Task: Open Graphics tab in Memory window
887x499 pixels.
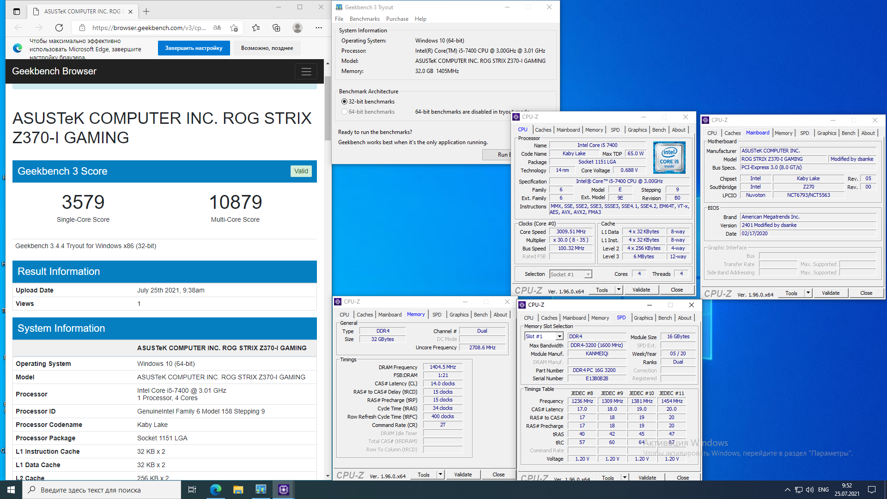Action: pos(459,315)
